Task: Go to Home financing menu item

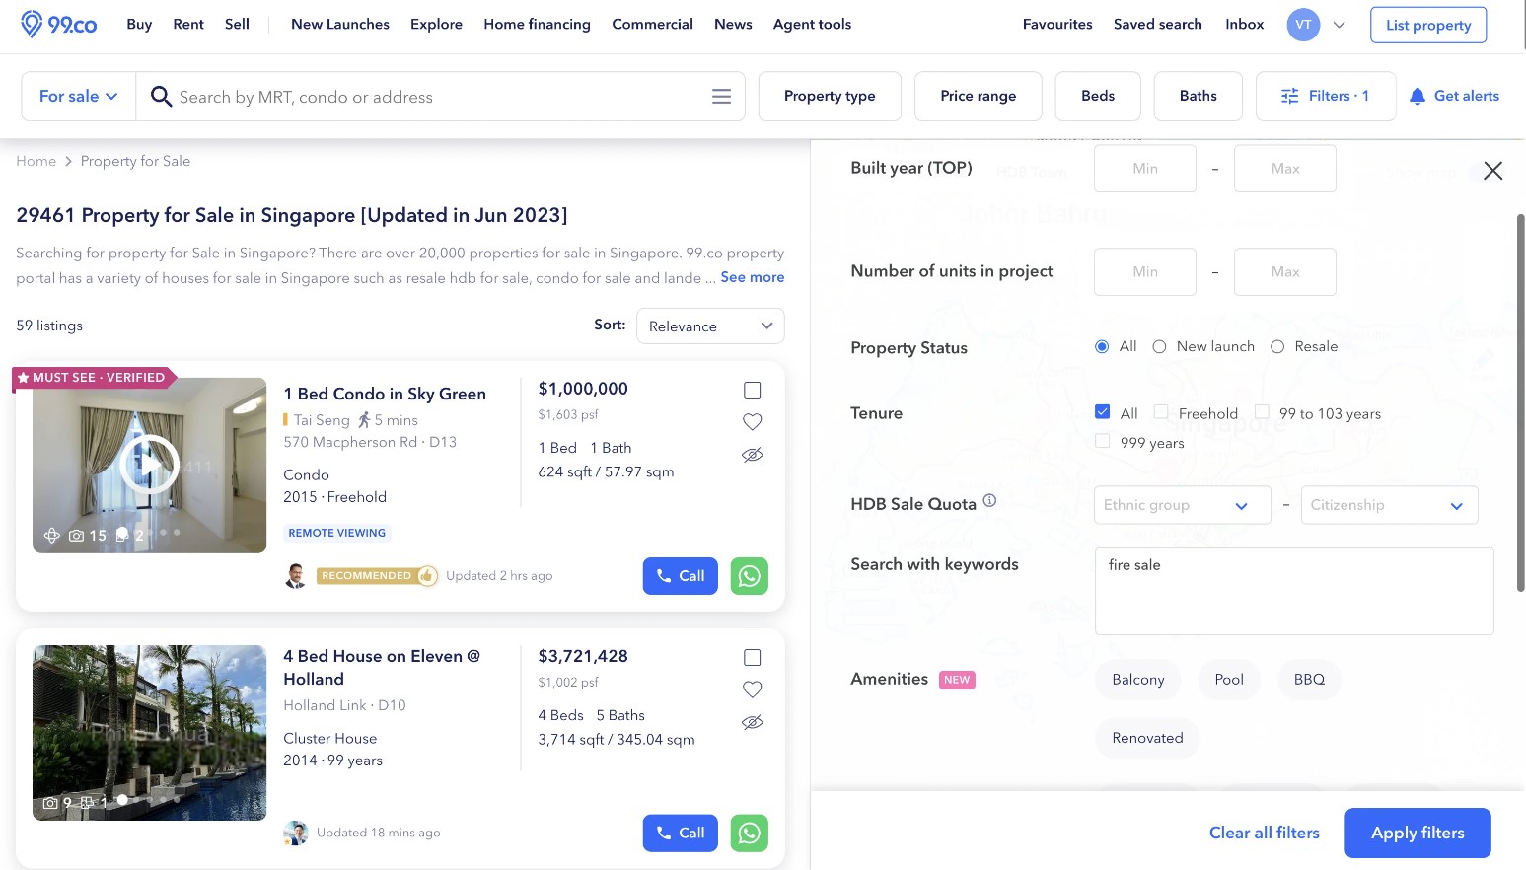Action: coord(537,24)
